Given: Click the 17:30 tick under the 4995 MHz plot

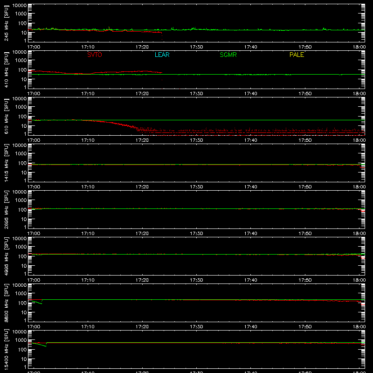Looking at the screenshot, I should [x=196, y=280].
